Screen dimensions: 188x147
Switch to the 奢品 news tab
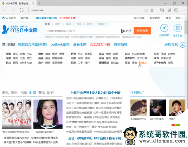click(x=42, y=93)
